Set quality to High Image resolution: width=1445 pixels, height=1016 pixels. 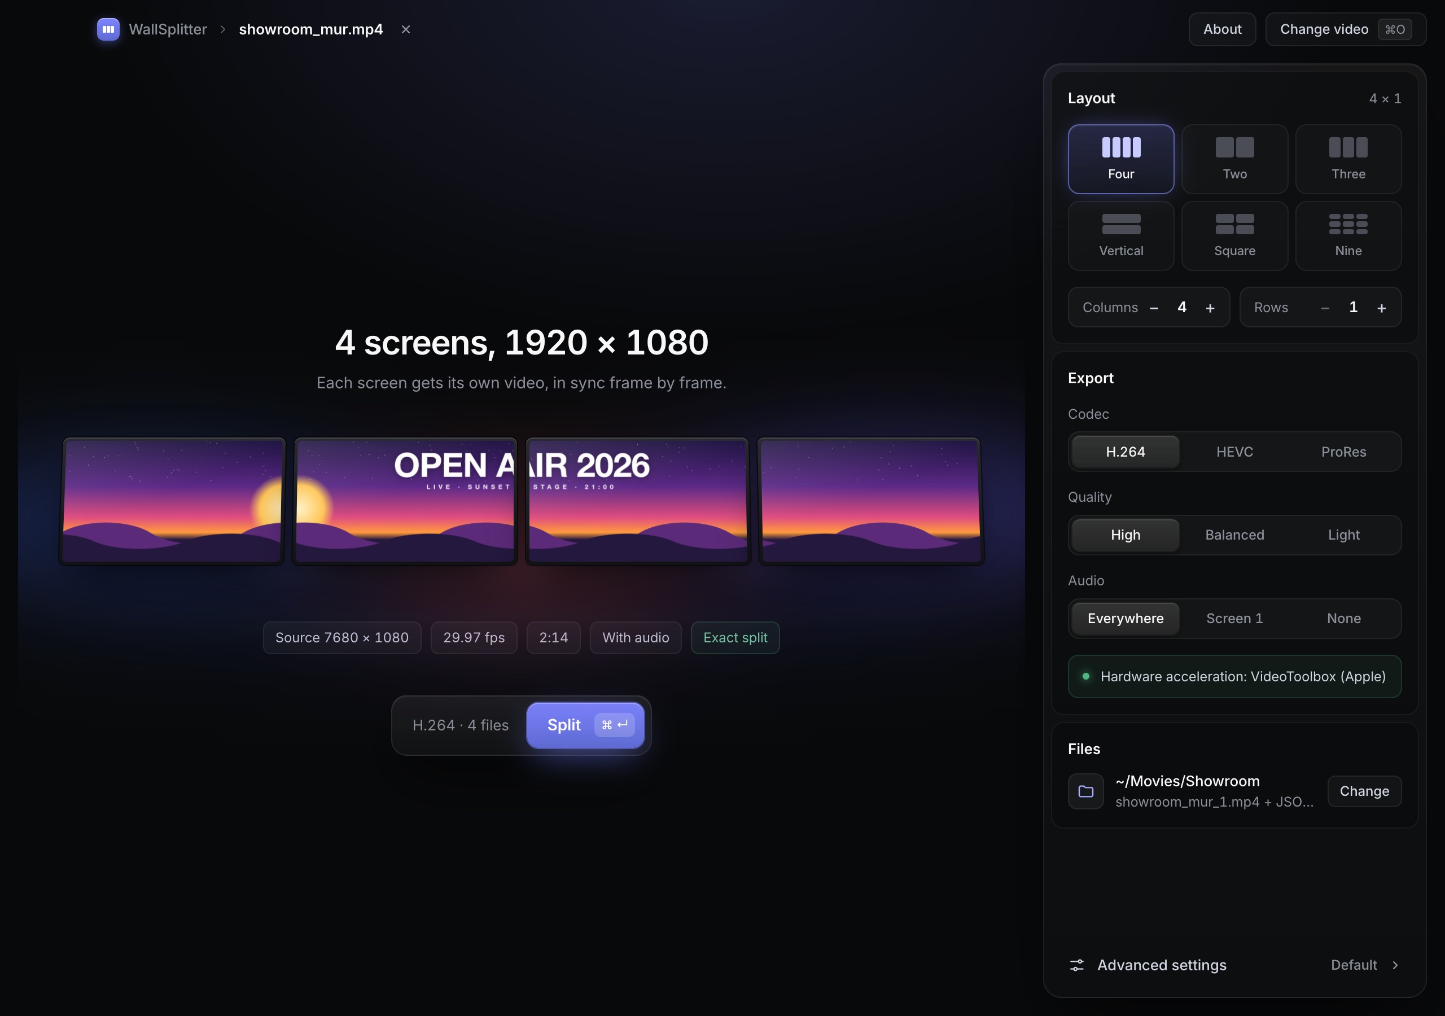click(x=1126, y=535)
